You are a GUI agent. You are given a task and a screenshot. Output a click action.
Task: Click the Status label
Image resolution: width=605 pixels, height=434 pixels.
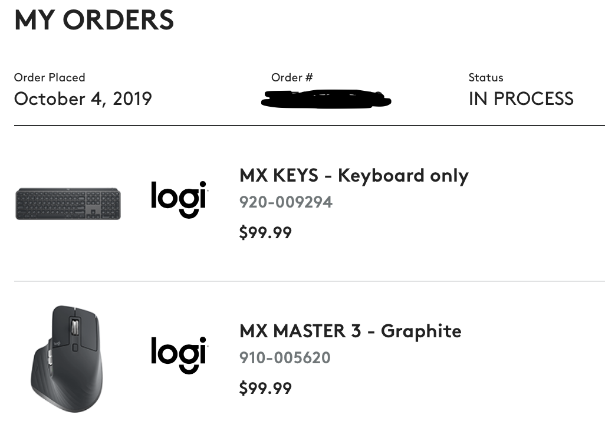coord(486,77)
